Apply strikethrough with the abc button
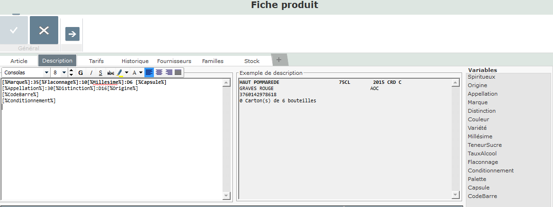 (x=110, y=72)
